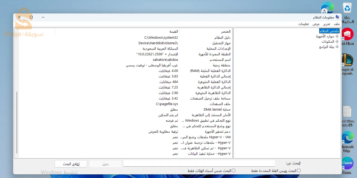Enable the البحث ضمن أسماء الفئات فقط checkbox
Screen dimensions: 357x178
tap(233, 171)
